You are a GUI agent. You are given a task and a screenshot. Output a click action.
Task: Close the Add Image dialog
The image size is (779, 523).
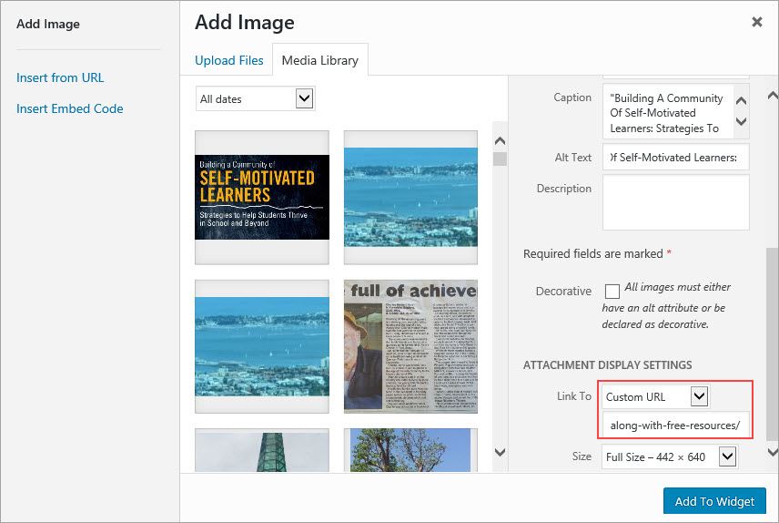(756, 22)
